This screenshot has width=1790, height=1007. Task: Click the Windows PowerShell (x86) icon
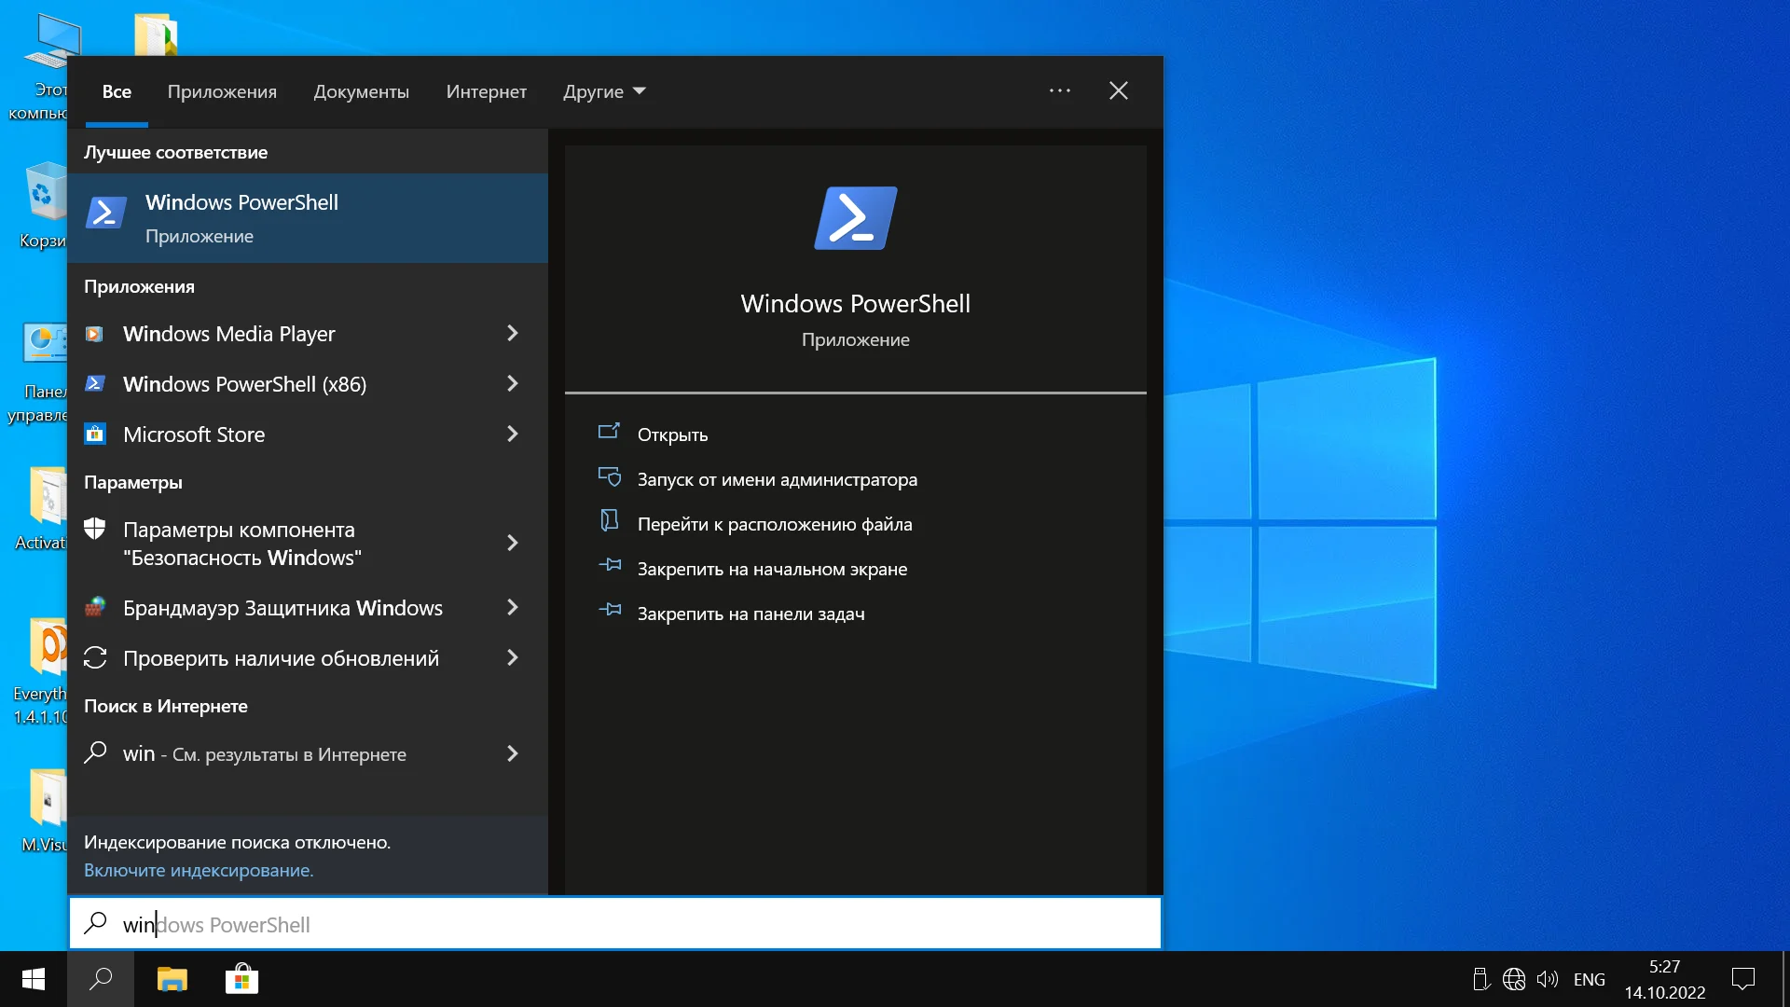pyautogui.click(x=97, y=383)
